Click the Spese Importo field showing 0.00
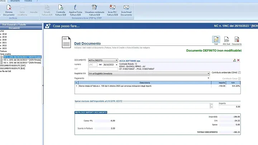The height and width of the screenshot is (145, 258). pos(230,107)
